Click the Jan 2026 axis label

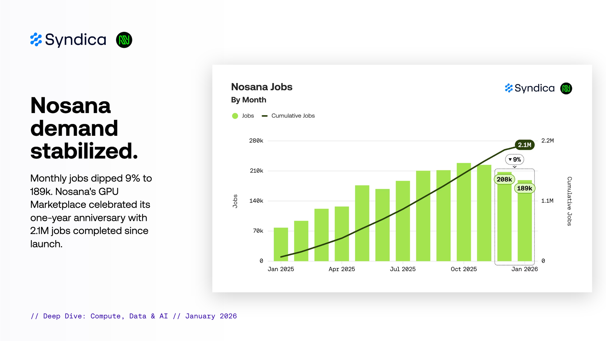(524, 269)
